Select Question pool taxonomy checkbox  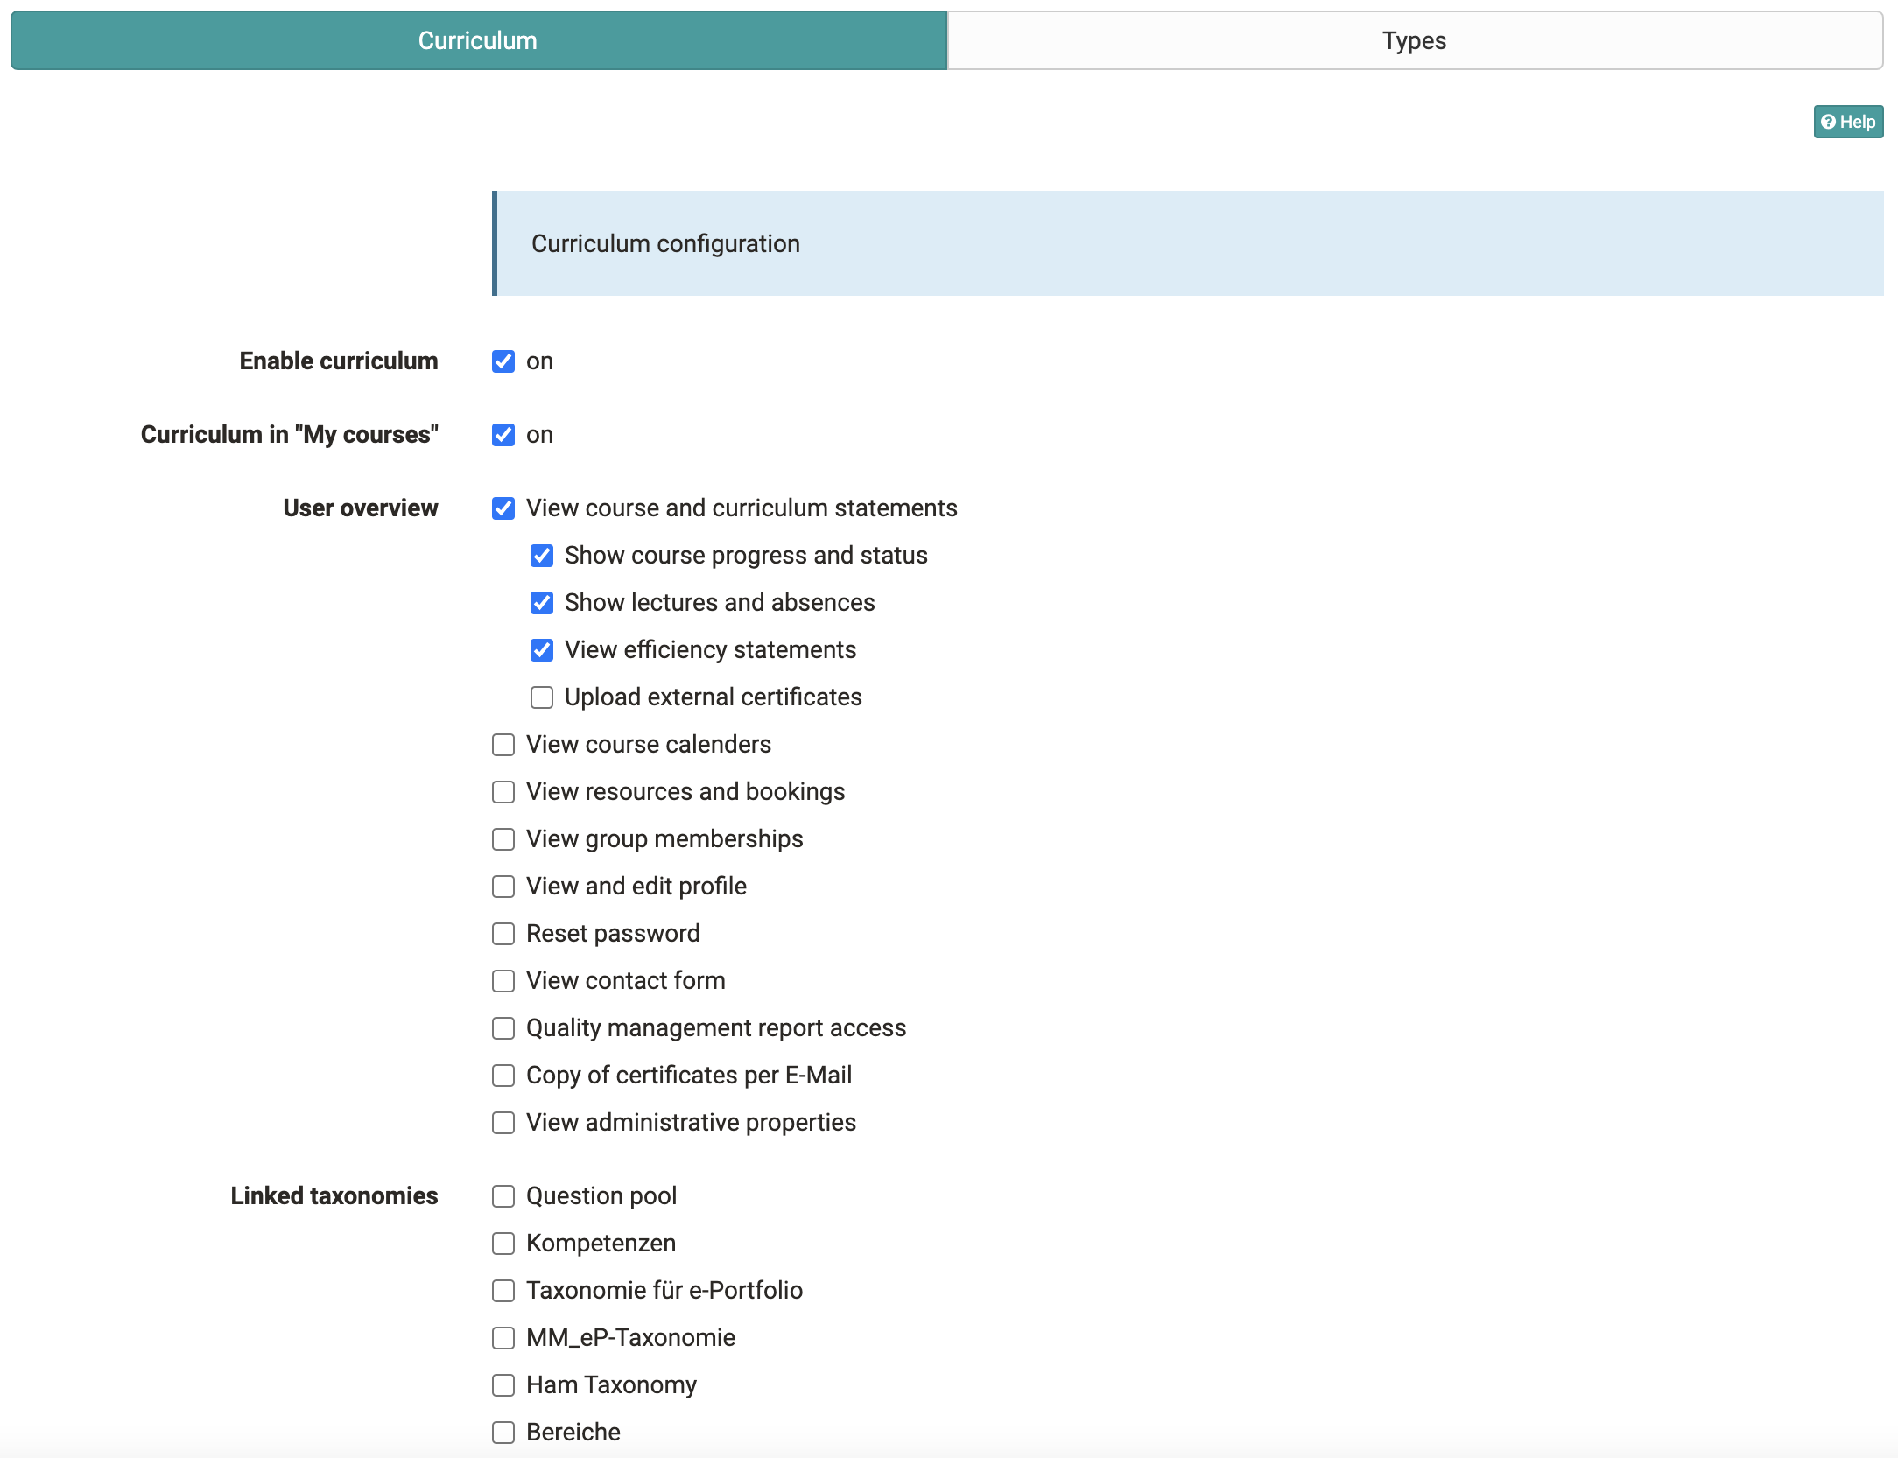point(503,1196)
